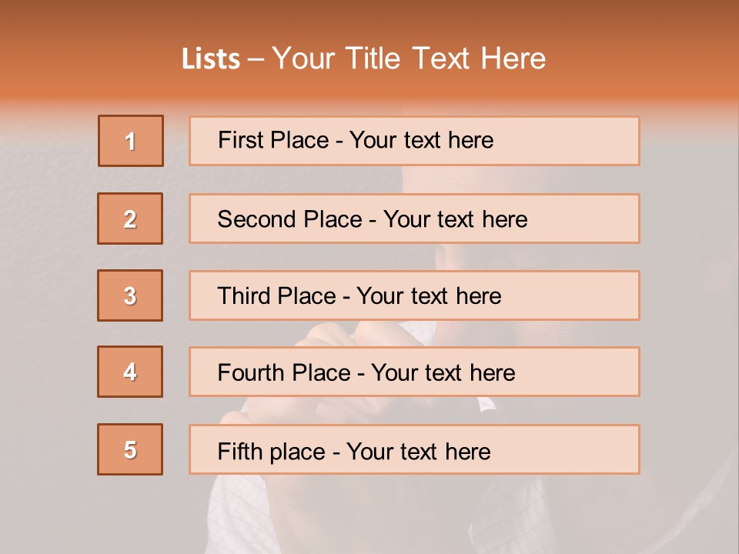This screenshot has width=739, height=554.
Task: Select the number 2 box
Action: coord(130,219)
